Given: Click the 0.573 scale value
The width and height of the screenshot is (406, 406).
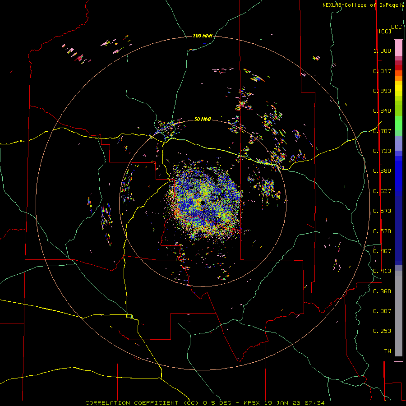Looking at the screenshot, I should pyautogui.click(x=382, y=211).
